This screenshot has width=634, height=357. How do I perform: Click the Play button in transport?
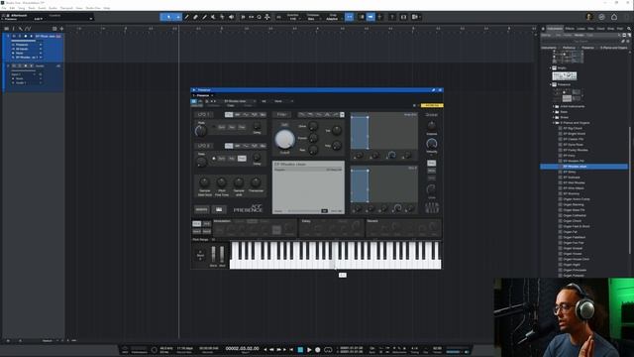pyautogui.click(x=309, y=350)
